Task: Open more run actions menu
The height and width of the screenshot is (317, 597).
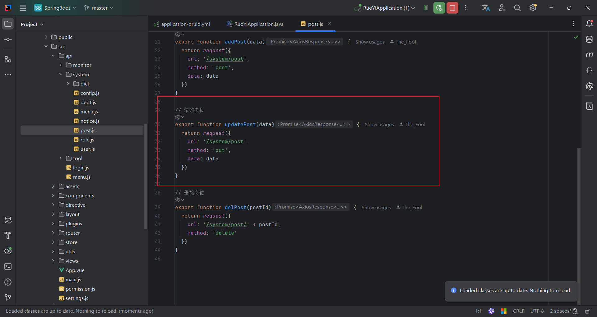Action: [465, 8]
